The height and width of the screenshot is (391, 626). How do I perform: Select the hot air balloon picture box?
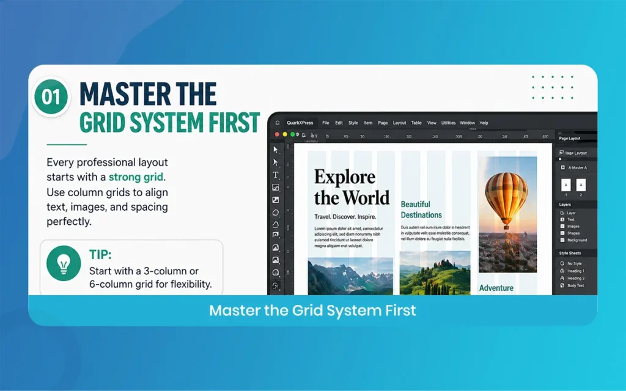(507, 214)
